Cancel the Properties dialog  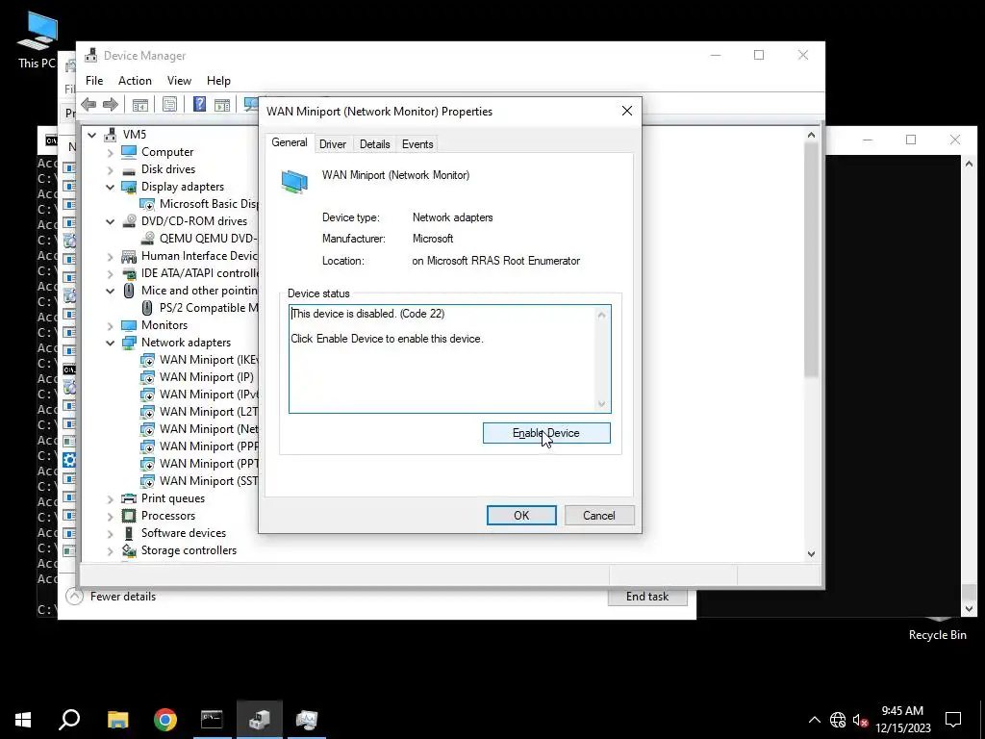(598, 516)
